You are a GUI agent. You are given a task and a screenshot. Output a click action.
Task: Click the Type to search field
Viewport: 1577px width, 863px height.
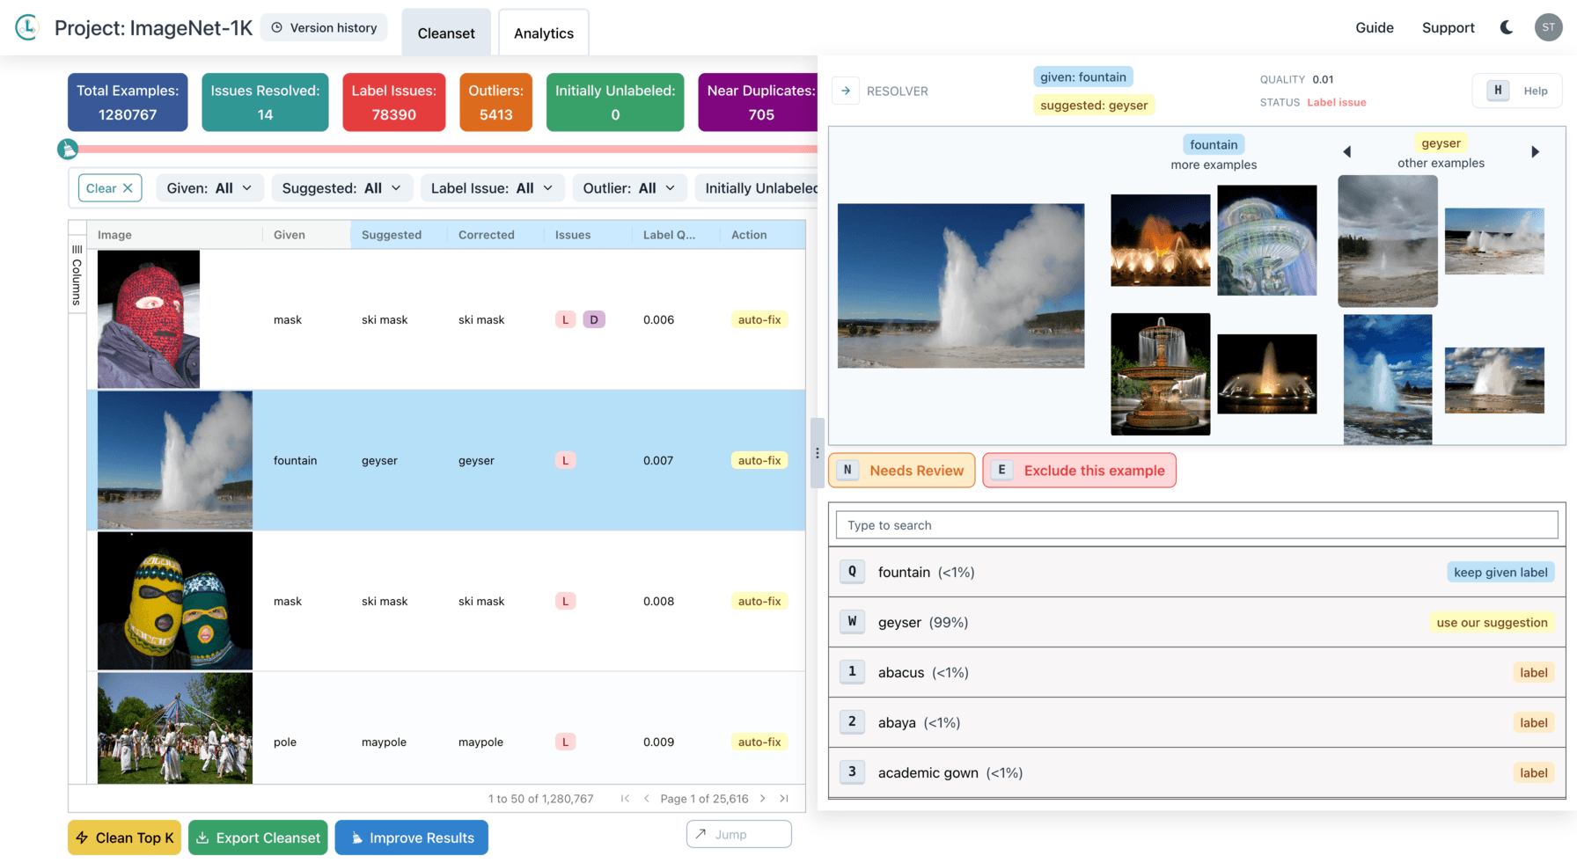point(1196,524)
